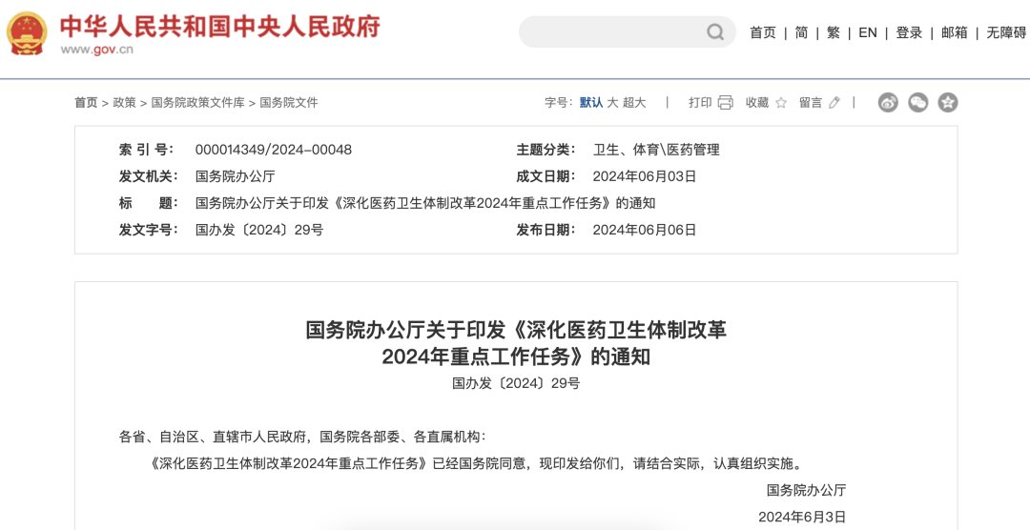Screen dimensions: 1030x530
Task: Open the 登录 login link
Action: 909,32
